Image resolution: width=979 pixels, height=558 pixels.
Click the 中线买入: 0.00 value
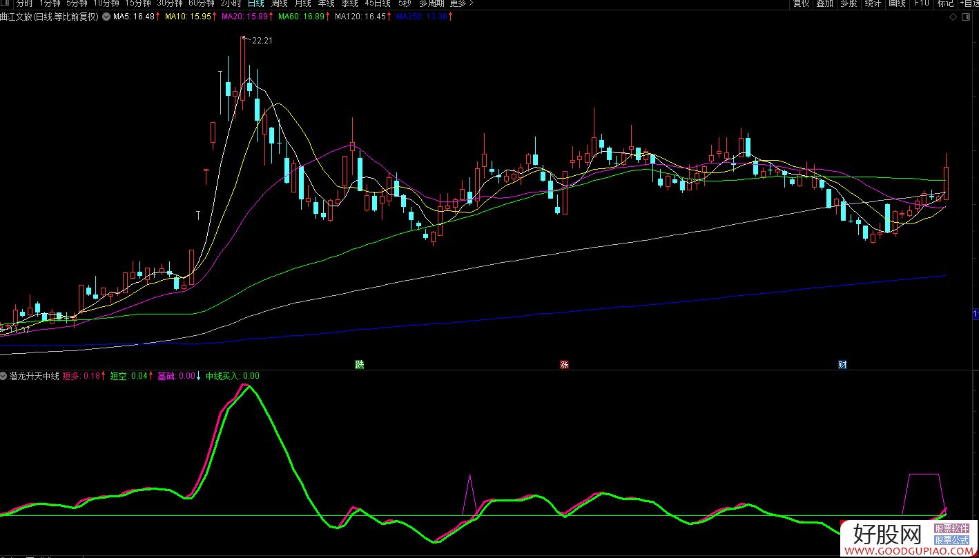click(x=233, y=376)
